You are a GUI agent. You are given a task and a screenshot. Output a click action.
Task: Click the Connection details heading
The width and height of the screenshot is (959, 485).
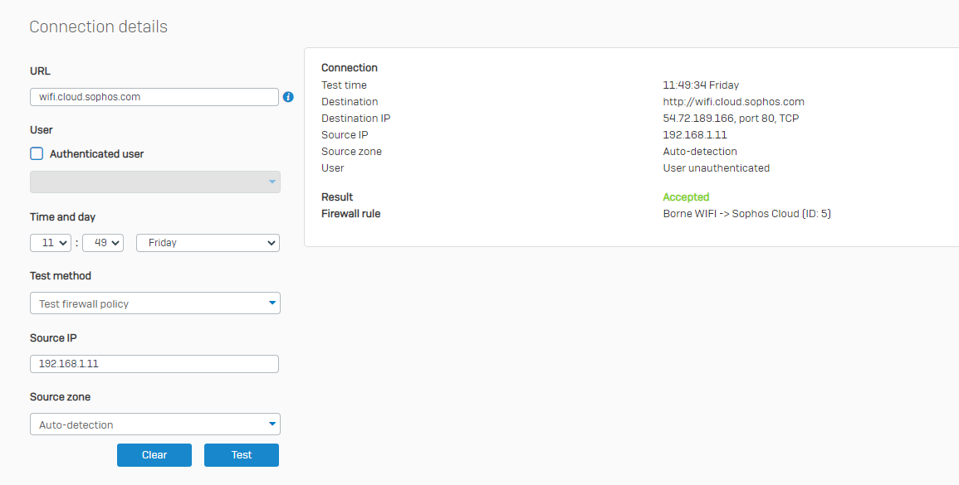(99, 27)
